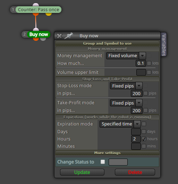Open the Expiration mode dropdown

point(120,124)
